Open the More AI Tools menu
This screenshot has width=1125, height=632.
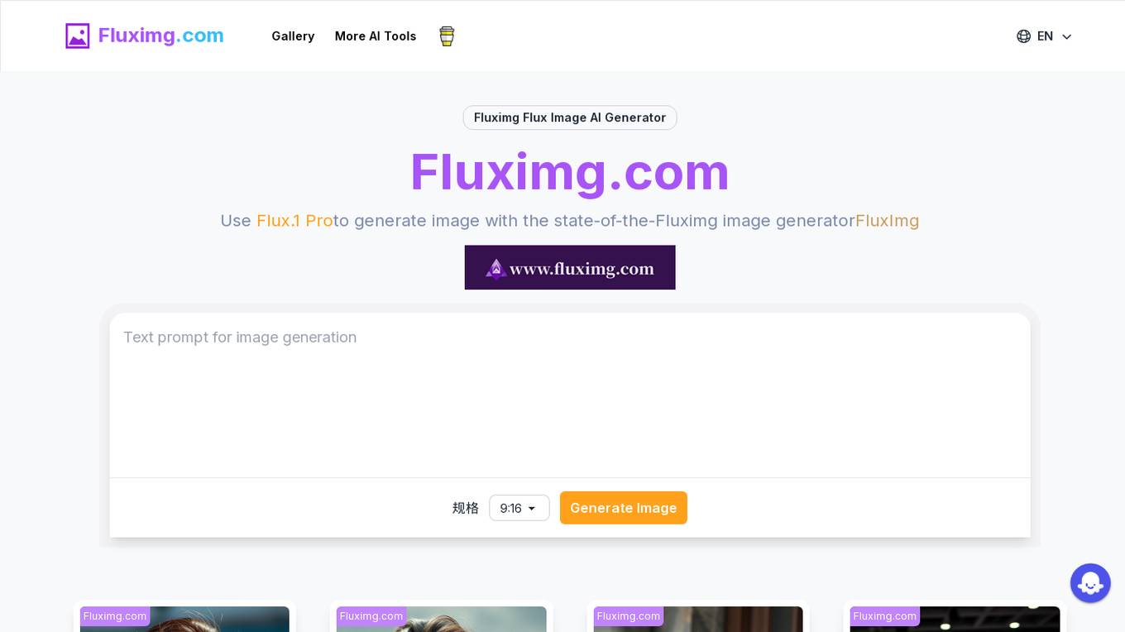[376, 36]
